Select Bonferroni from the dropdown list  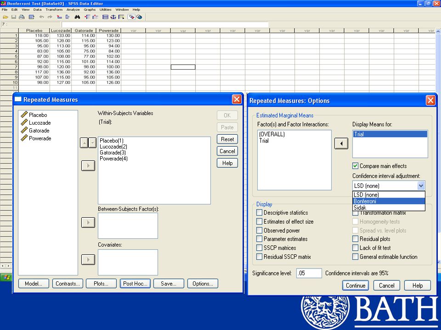[x=389, y=201]
